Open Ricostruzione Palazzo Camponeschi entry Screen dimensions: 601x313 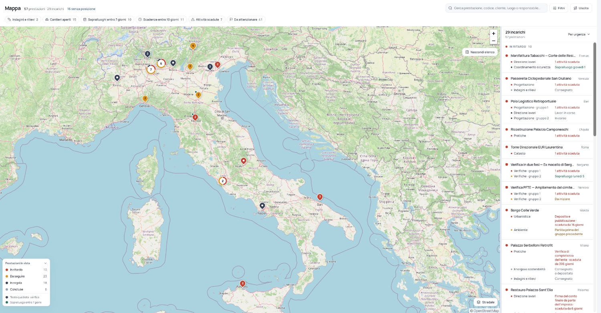[539, 129]
